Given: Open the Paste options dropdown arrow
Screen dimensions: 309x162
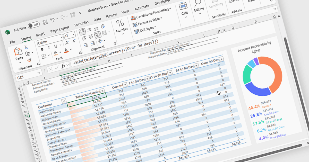Looking at the screenshot, I should 20,62.
